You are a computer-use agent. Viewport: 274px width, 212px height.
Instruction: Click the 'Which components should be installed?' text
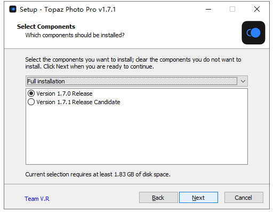pyautogui.click(x=75, y=35)
